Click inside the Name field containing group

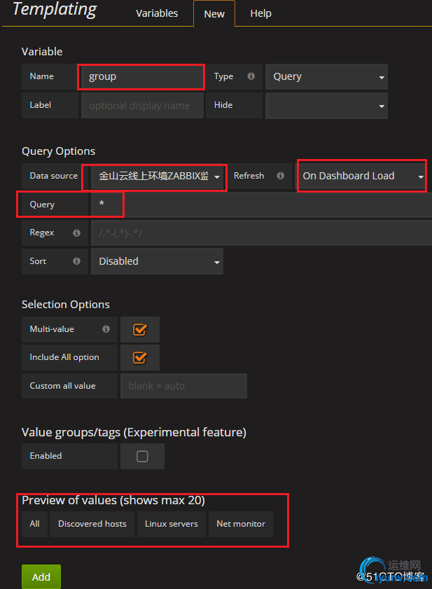[x=142, y=77]
